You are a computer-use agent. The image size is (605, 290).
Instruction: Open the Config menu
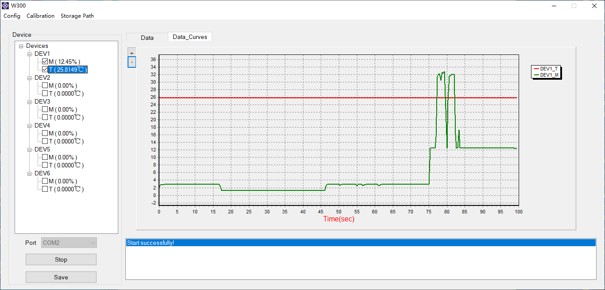pyautogui.click(x=12, y=16)
